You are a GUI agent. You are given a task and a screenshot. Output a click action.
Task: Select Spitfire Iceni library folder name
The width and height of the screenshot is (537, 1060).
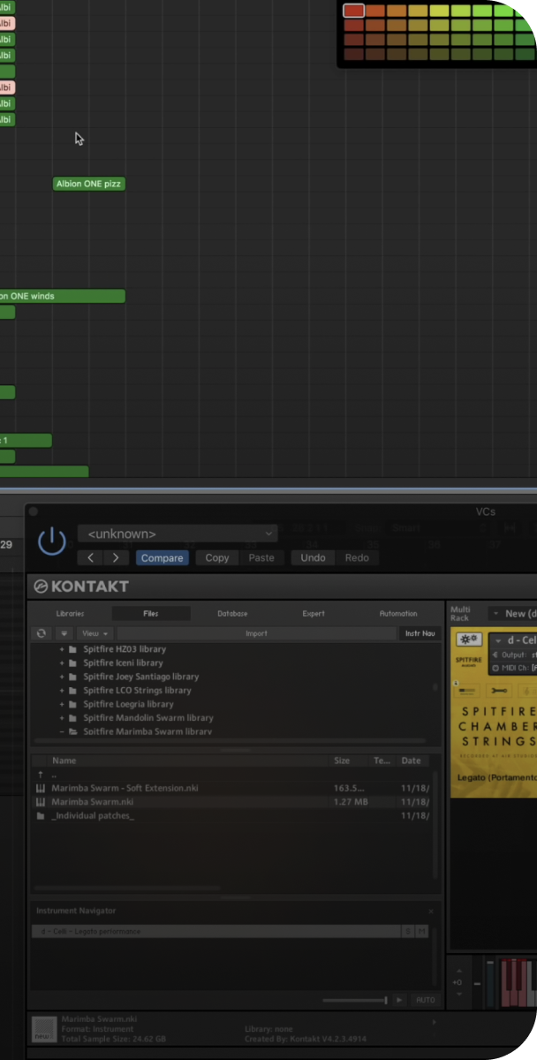pos(123,662)
